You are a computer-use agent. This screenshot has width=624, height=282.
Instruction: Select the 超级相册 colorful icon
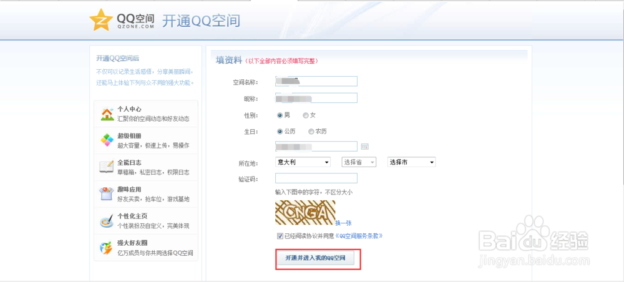tap(107, 140)
